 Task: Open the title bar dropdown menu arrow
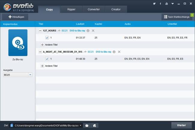tap(172, 4)
